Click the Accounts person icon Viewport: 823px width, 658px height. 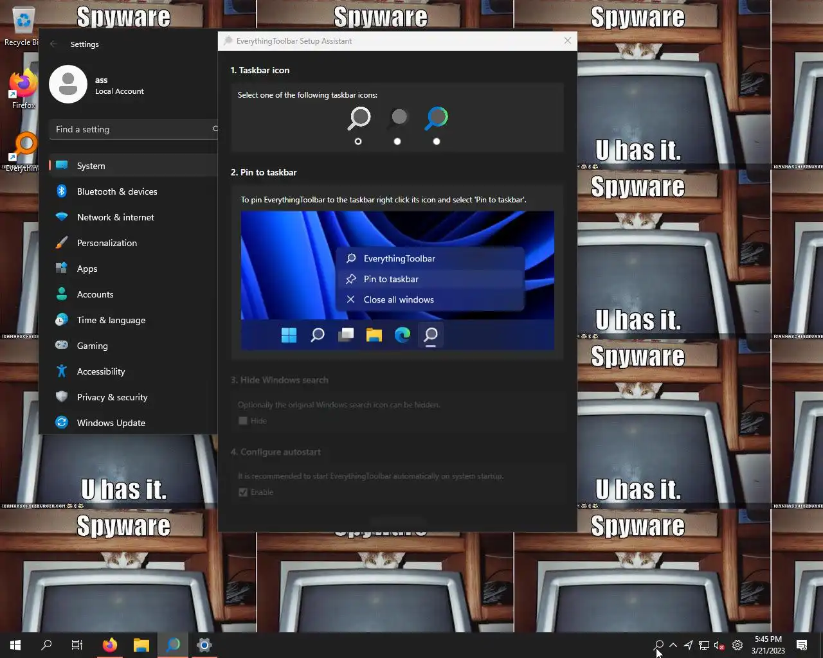62,294
